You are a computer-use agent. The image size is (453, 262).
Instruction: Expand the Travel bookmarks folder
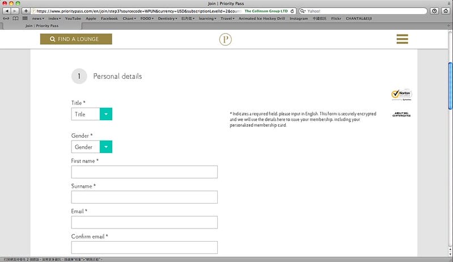coord(228,19)
